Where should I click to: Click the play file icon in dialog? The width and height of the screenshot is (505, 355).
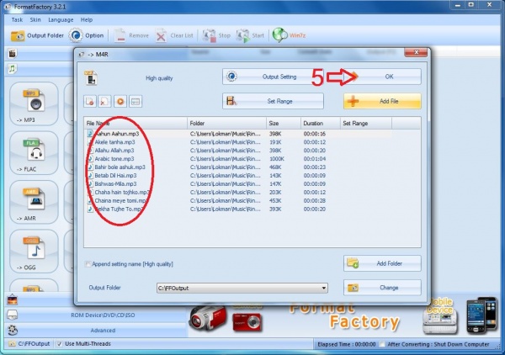tap(120, 102)
